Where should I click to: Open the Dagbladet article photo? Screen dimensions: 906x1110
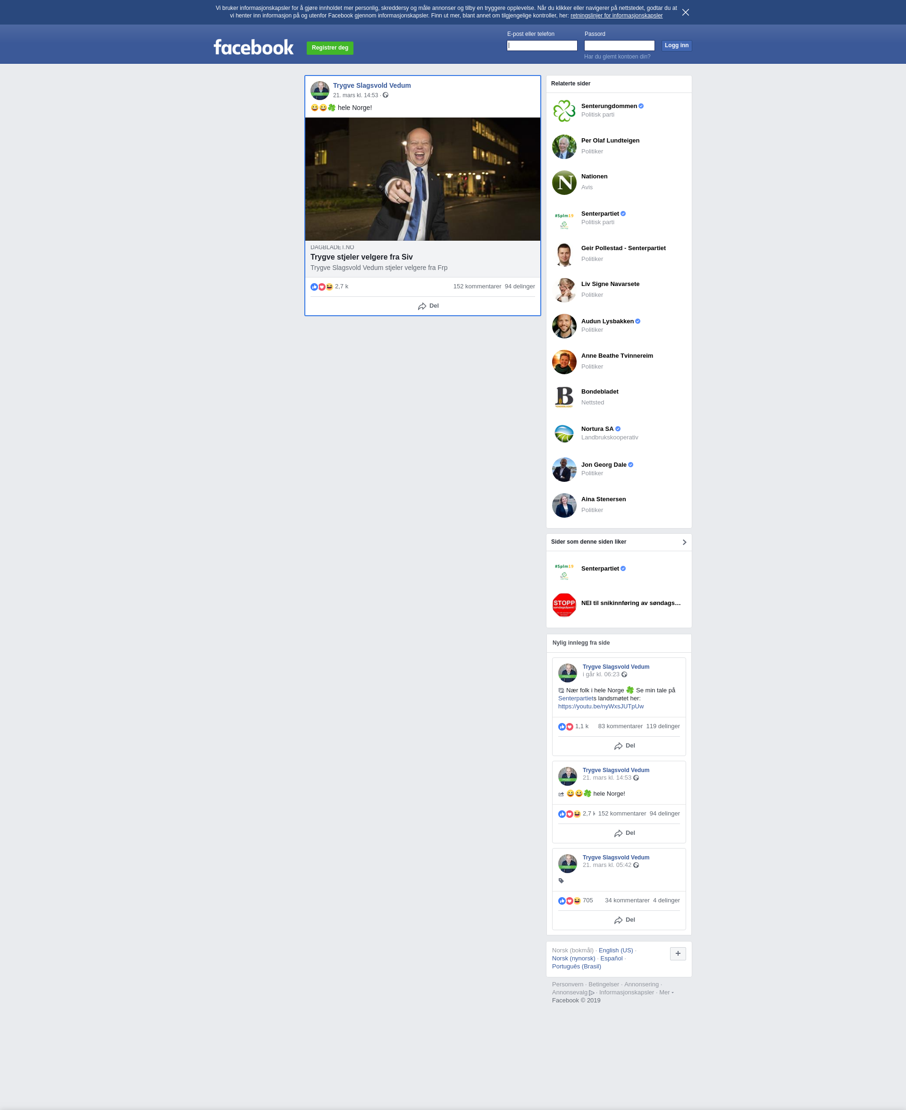pyautogui.click(x=423, y=179)
